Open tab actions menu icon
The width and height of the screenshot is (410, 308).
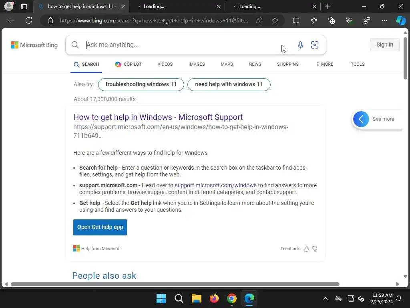(24, 6)
